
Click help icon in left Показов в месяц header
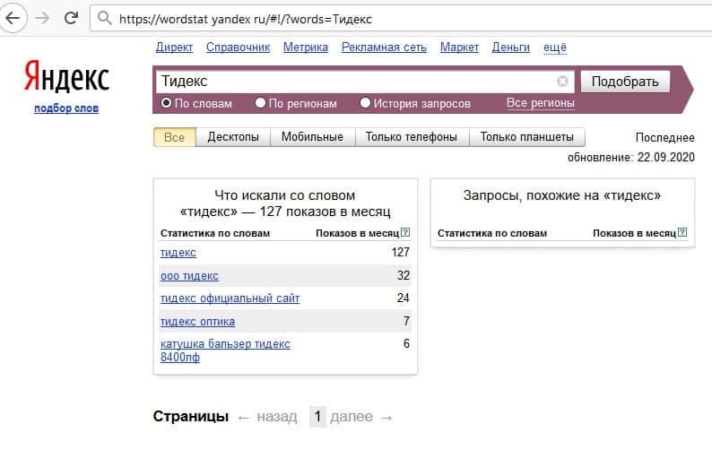point(405,232)
